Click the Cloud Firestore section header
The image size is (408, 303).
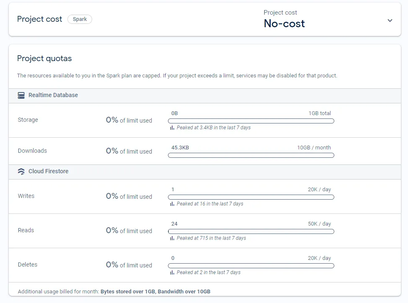pyautogui.click(x=48, y=172)
